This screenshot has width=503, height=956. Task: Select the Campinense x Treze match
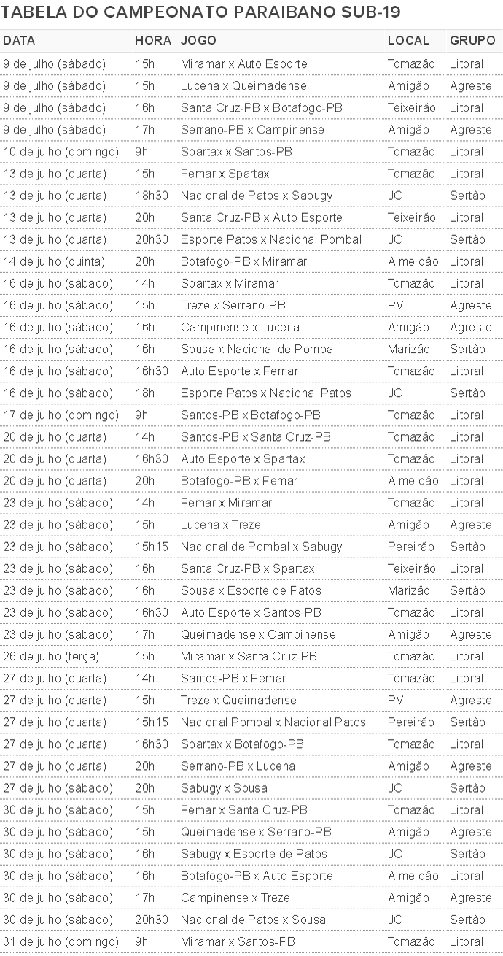(x=235, y=898)
